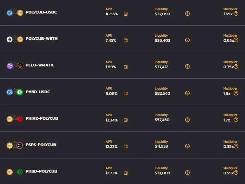The height and width of the screenshot is (184, 245).
Task: Click calculator icon beside 1.89% APR
Action: 126,67
